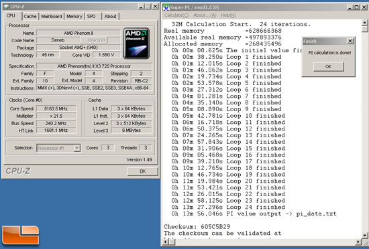This screenshot has width=369, height=249.
Task: Click the 'Loop 1 finished' line
Action: tap(226, 57)
